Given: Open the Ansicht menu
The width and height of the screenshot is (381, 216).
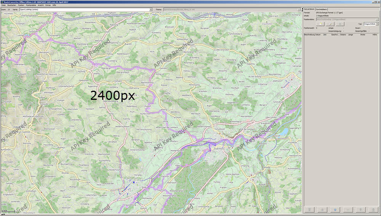Looking at the screenshot, I should click(41, 5).
